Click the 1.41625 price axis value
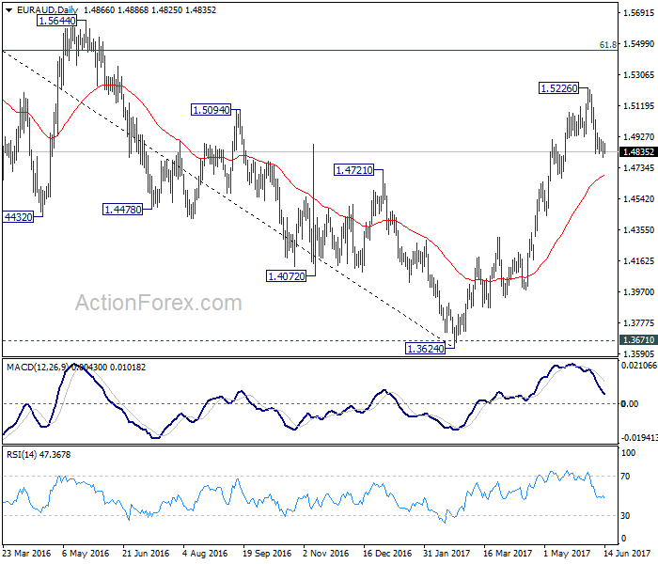Screen dimensions: 658x564 tap(638, 261)
